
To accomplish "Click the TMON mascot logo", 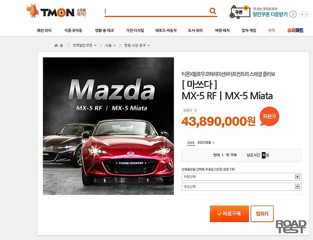I will 33,11.
